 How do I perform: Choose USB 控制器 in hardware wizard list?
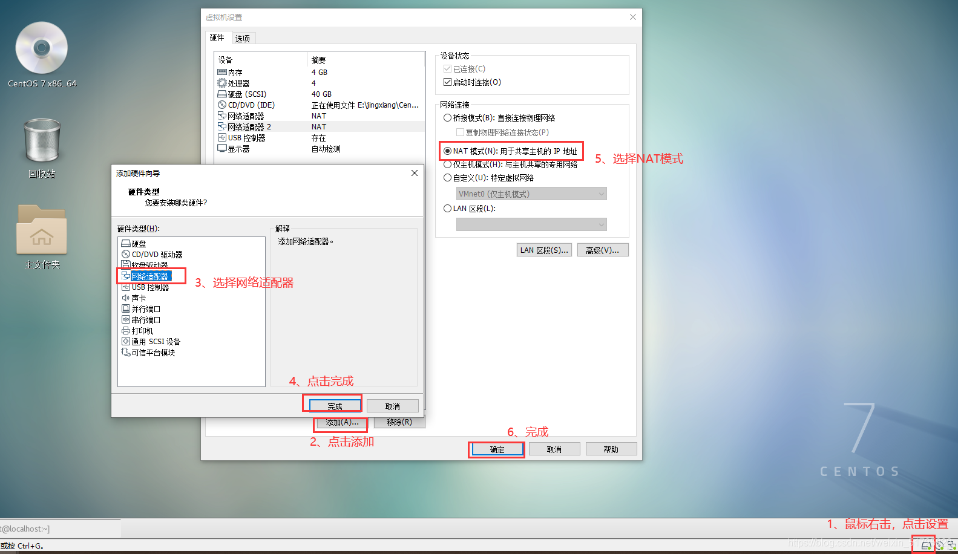145,287
